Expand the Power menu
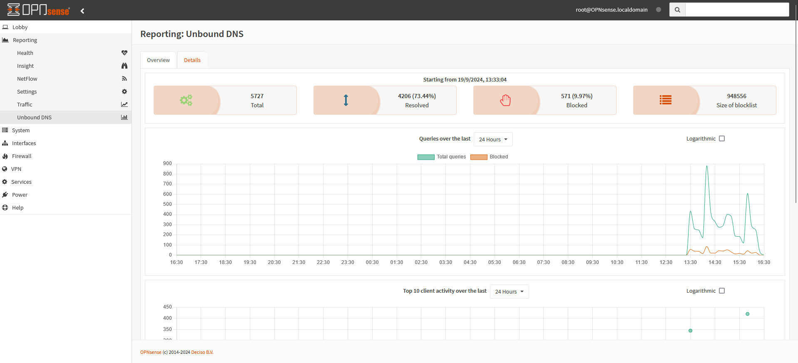This screenshot has height=363, width=798. coord(66,195)
